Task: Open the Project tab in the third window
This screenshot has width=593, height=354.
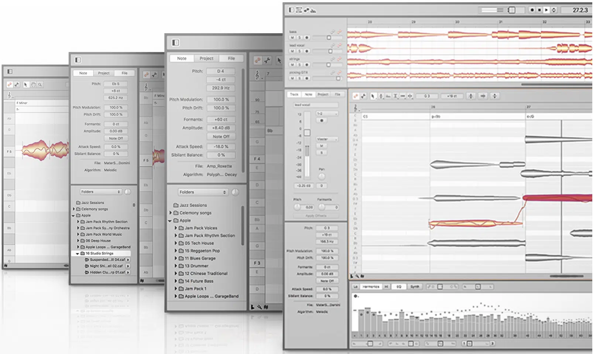Action: tap(206, 58)
